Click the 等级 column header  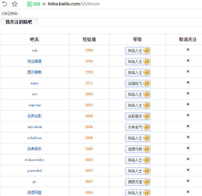pos(137,39)
